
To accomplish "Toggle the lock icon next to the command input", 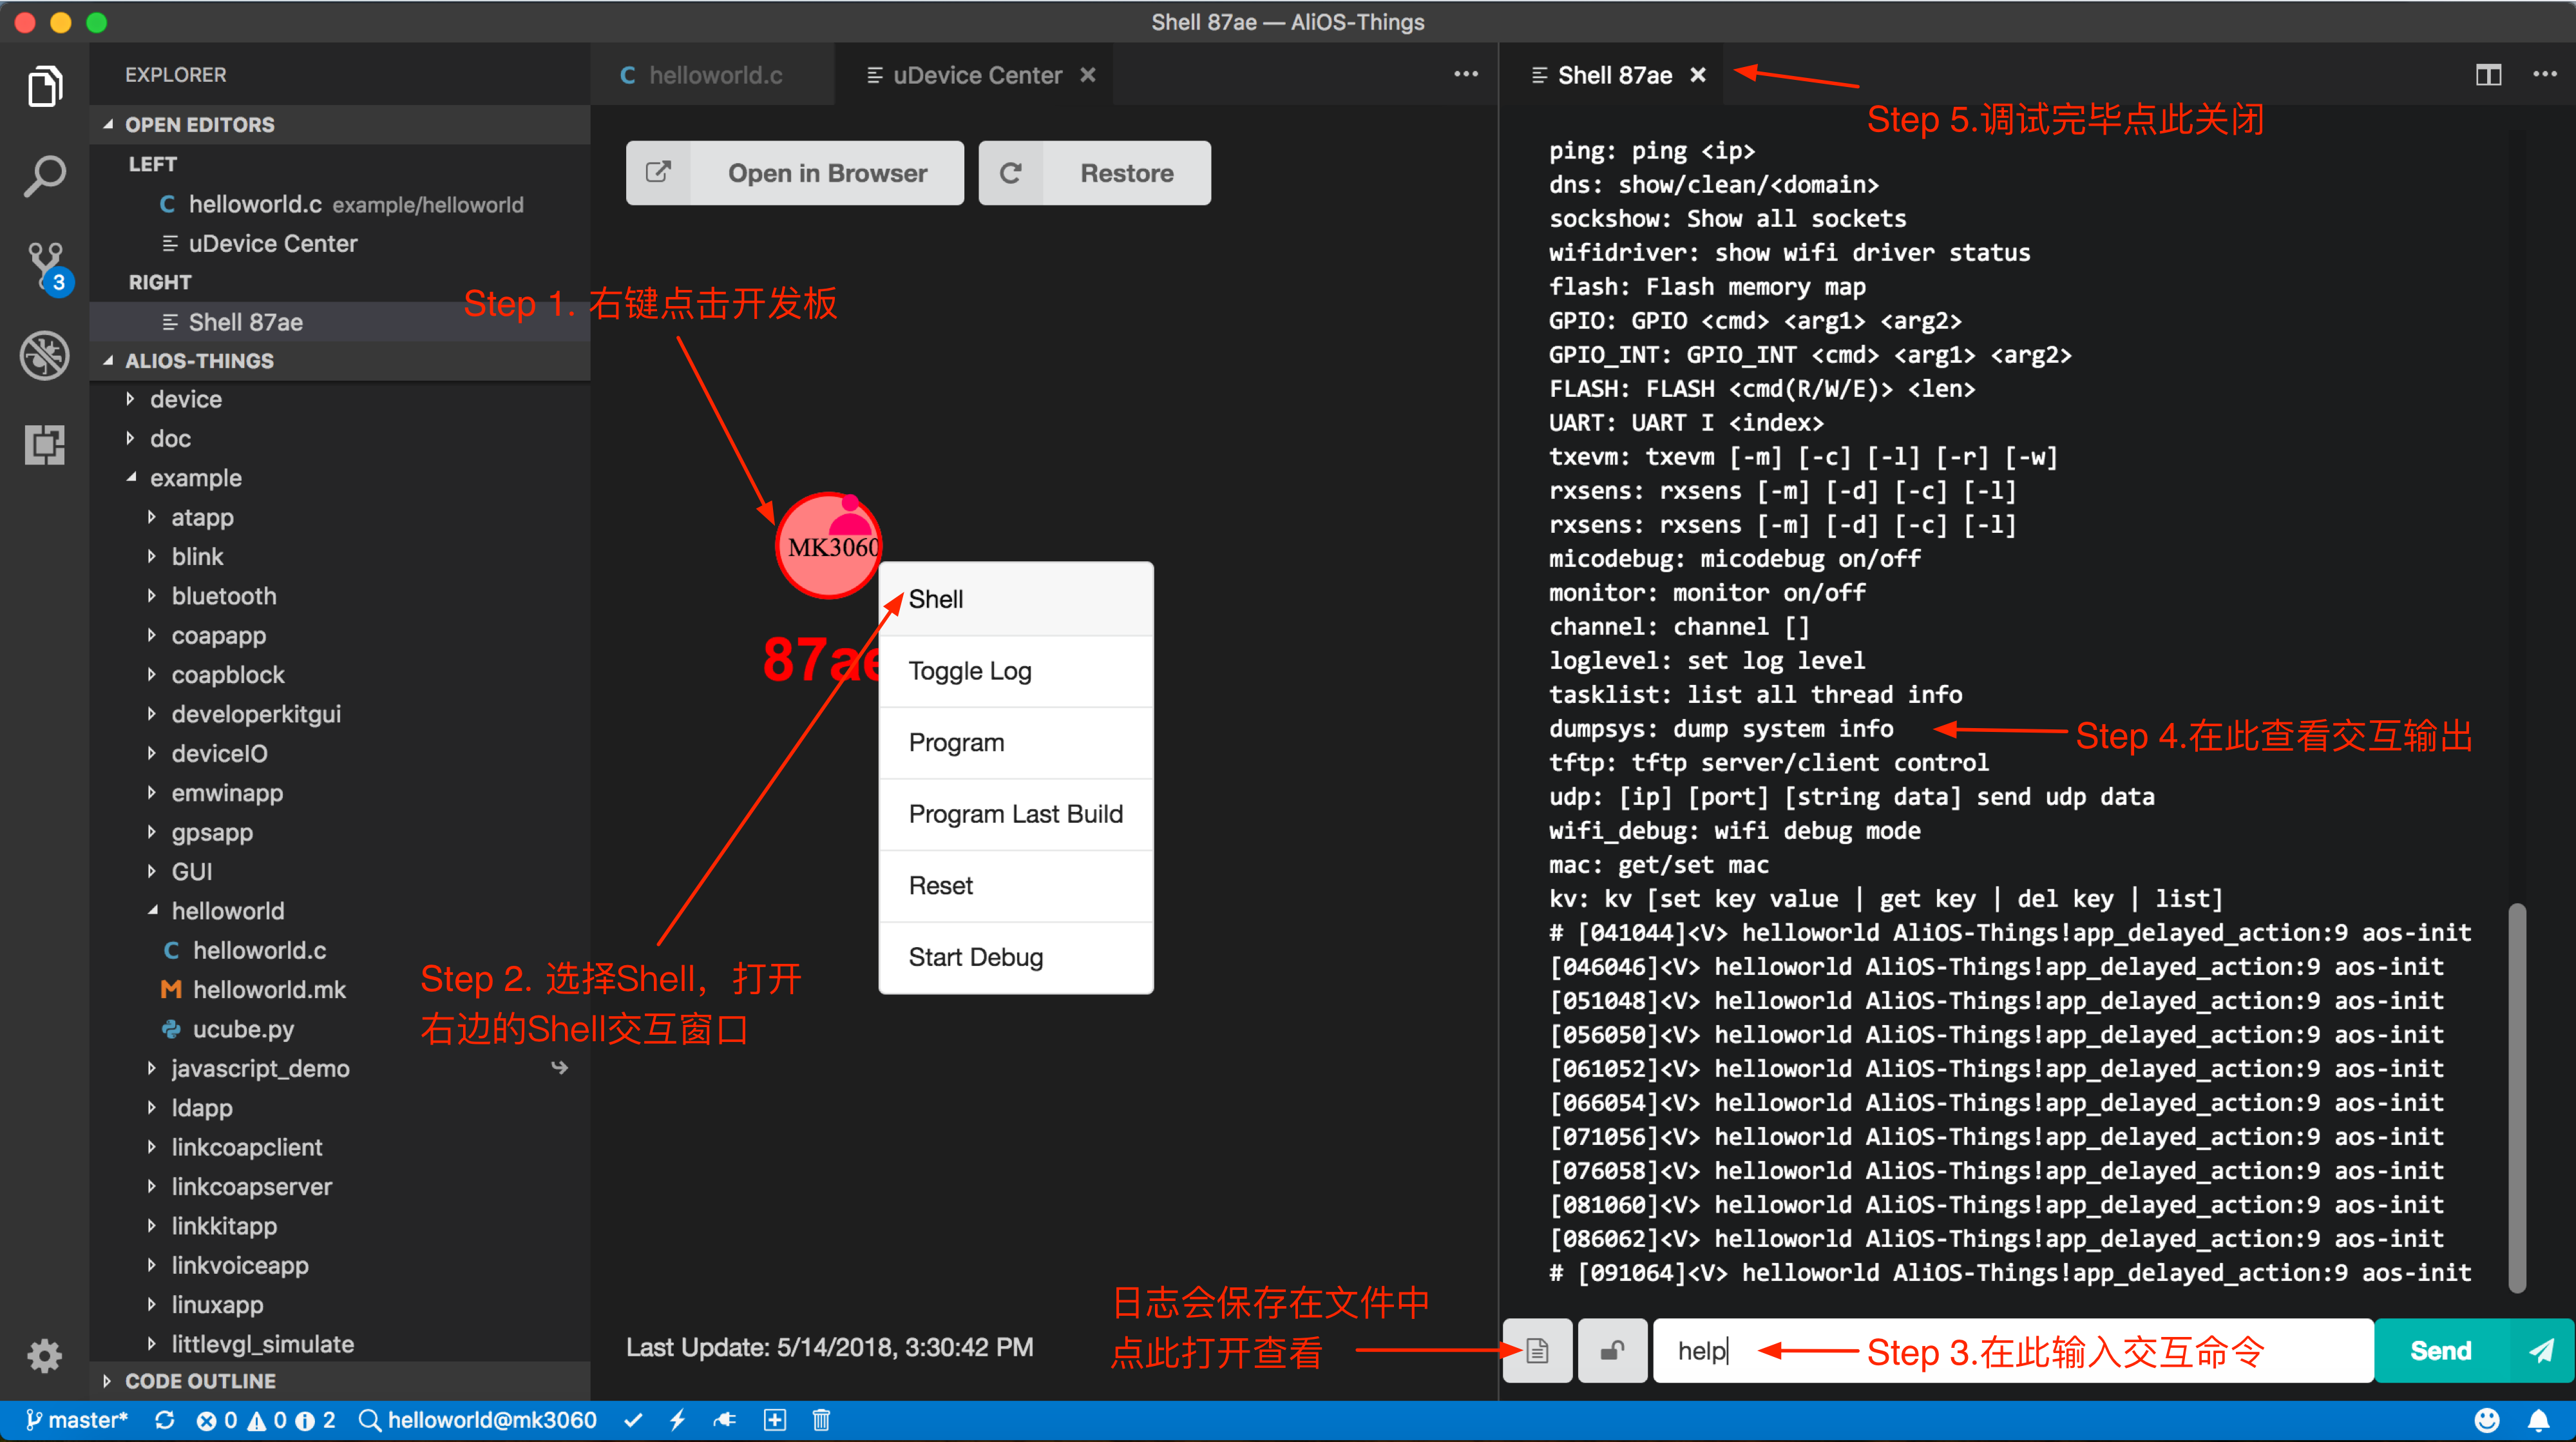I will coord(1612,1350).
